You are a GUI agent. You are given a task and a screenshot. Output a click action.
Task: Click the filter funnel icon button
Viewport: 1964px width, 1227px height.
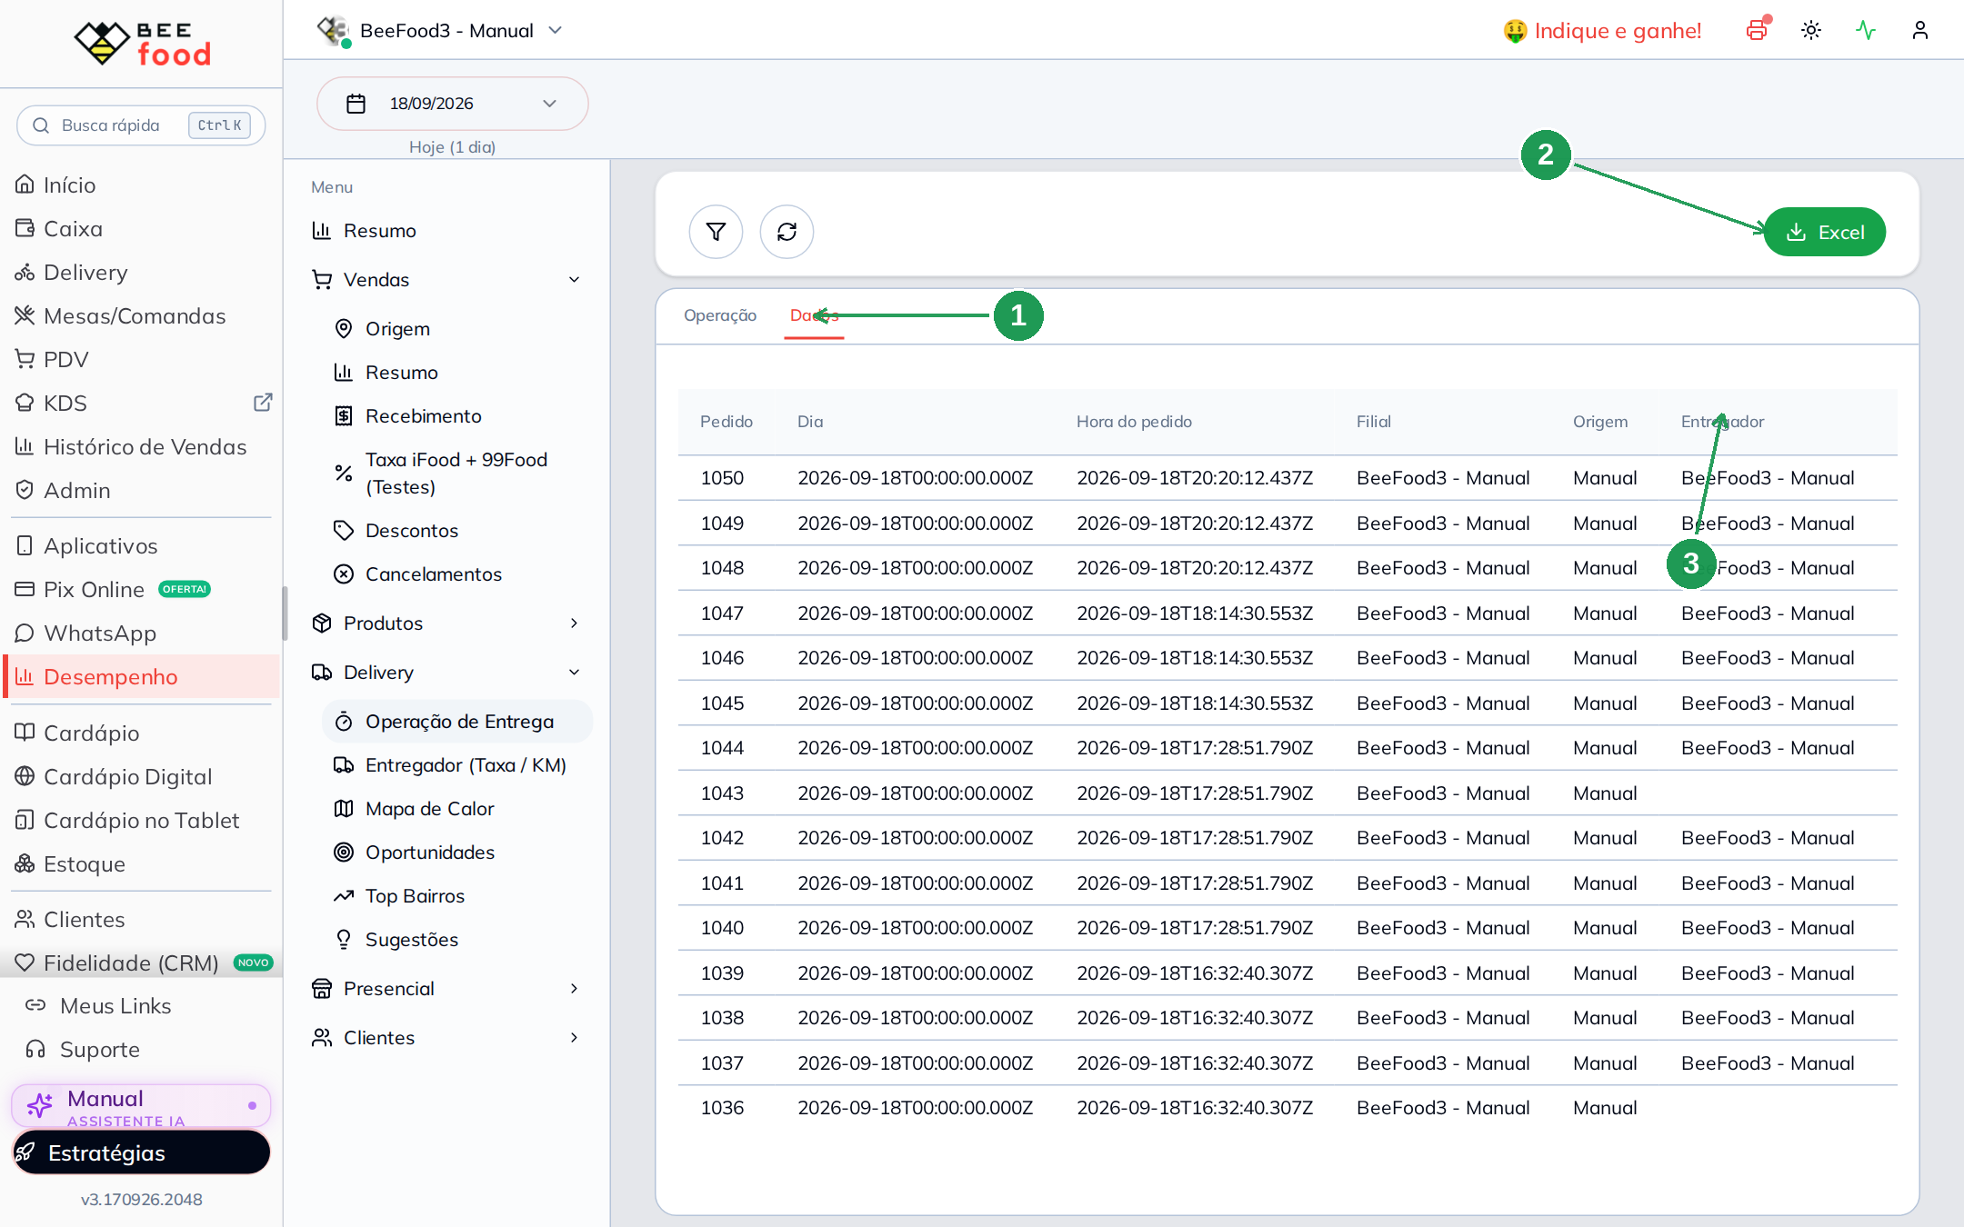pyautogui.click(x=716, y=232)
